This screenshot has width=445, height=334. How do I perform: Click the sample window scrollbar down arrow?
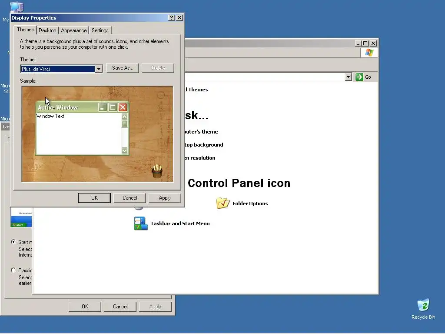tap(124, 150)
